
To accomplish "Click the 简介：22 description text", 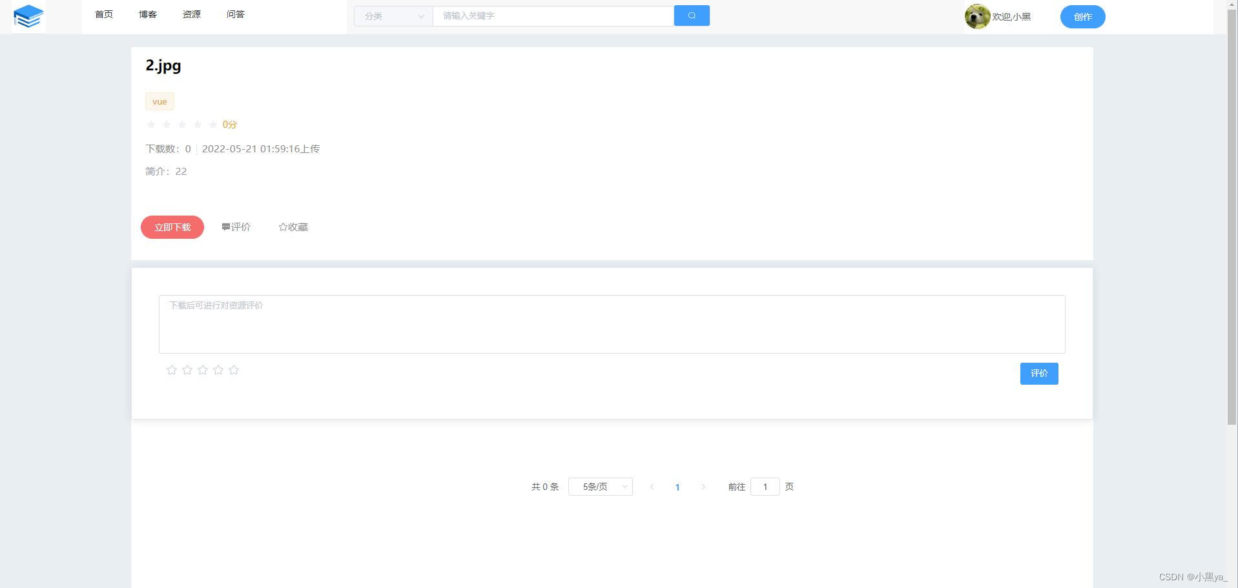I will point(166,172).
